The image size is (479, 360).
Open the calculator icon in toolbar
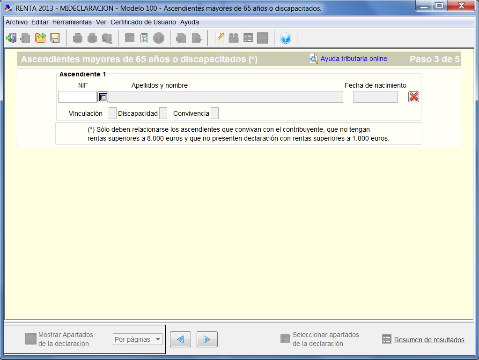144,38
